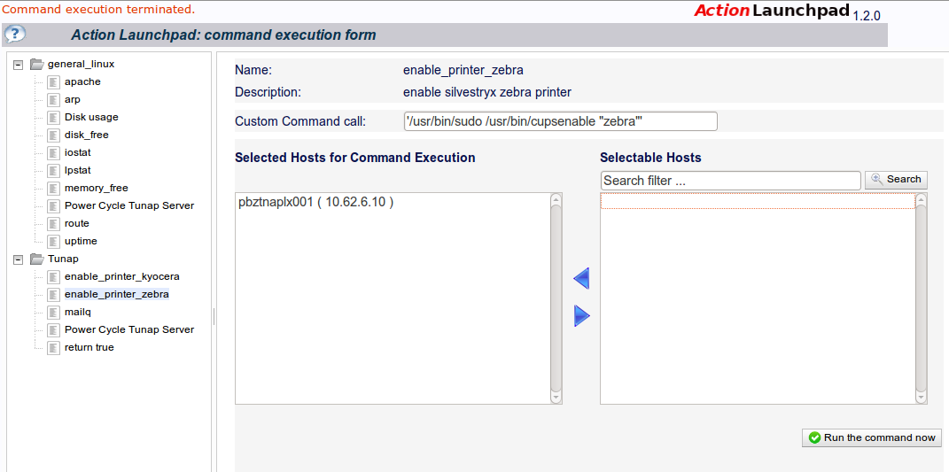Click the document icon beside apache
The height and width of the screenshot is (472, 949).
pos(54,81)
